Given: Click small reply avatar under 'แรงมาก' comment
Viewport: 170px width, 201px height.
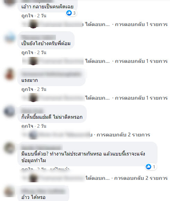Looking at the screenshot, I should pos(33,98).
